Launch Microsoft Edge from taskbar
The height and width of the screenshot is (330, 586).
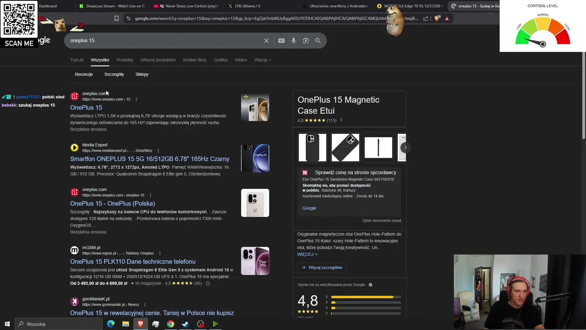click(111, 324)
